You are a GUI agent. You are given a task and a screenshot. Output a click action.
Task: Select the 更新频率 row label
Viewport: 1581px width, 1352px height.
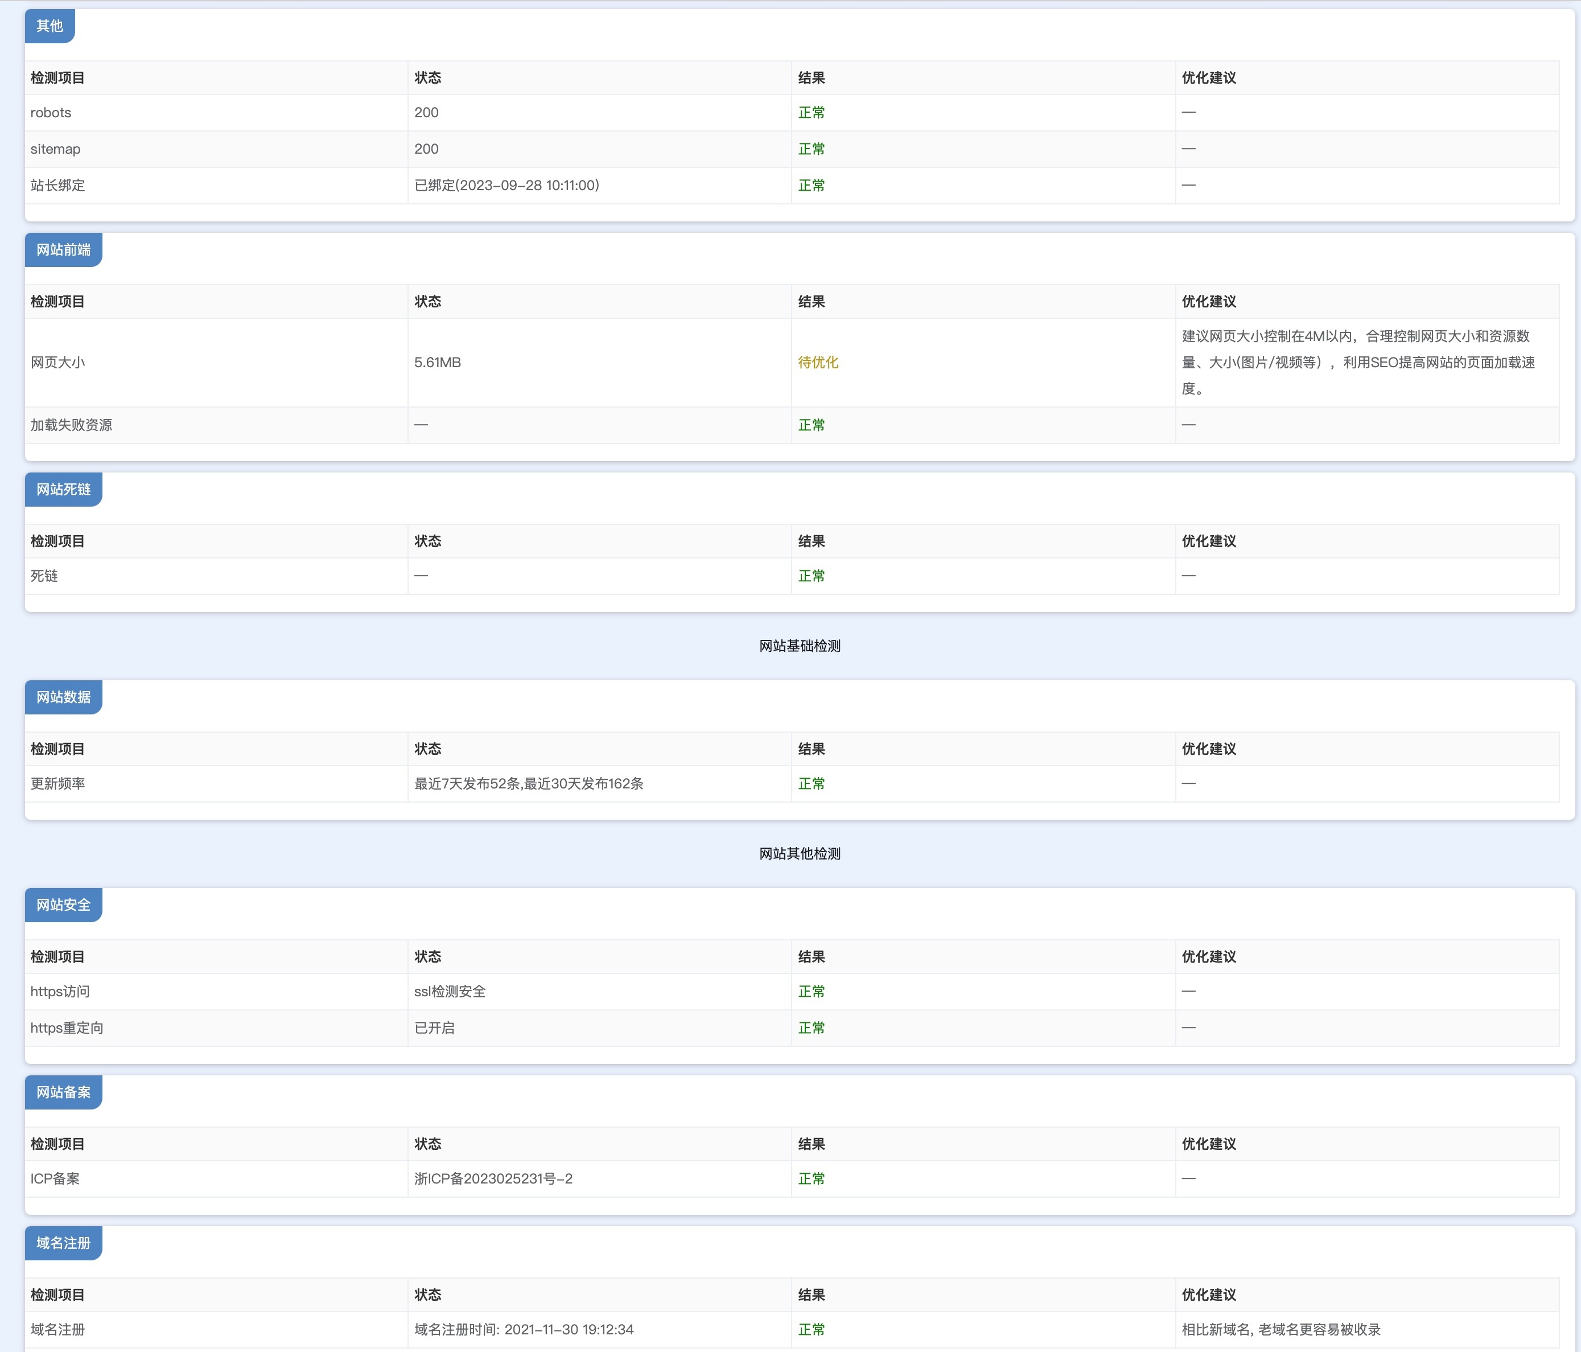(x=58, y=784)
